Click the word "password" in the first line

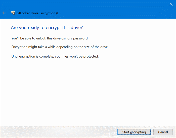[81, 38]
